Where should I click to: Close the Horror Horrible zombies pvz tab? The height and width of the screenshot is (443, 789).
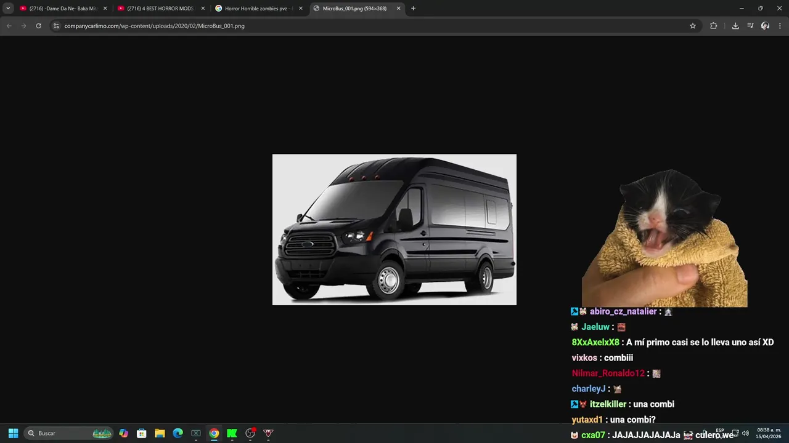[x=301, y=9]
